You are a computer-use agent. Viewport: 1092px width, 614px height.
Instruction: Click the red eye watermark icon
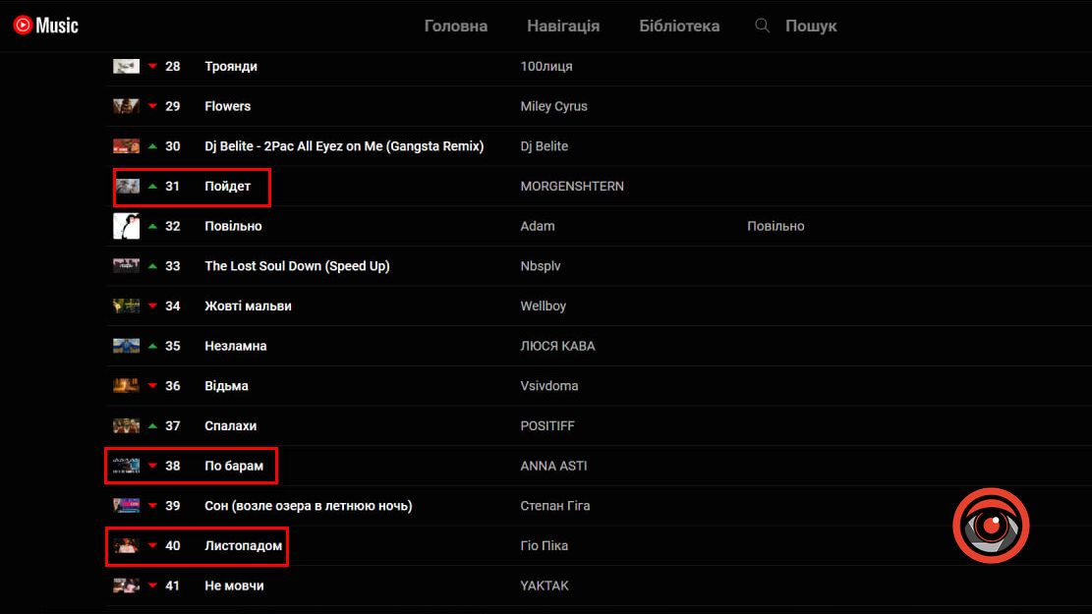click(x=990, y=527)
